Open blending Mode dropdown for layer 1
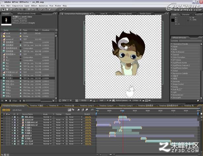This screenshot has height=156, width=203. [48, 117]
